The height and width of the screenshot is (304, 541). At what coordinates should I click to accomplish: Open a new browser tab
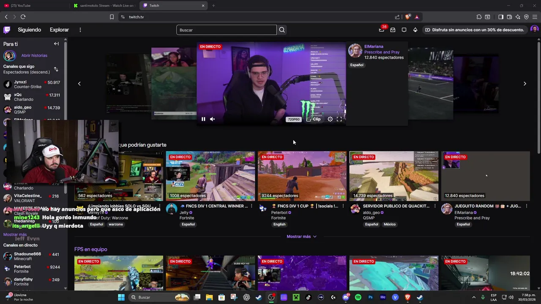pos(213,5)
